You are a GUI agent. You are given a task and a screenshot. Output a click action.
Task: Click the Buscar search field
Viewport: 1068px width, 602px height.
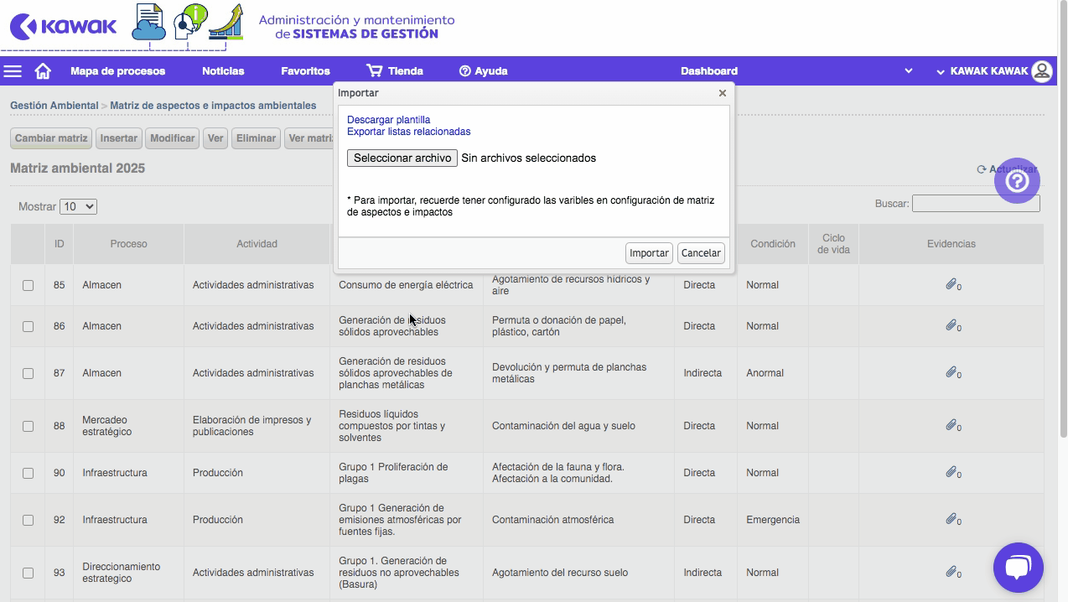[x=975, y=203]
